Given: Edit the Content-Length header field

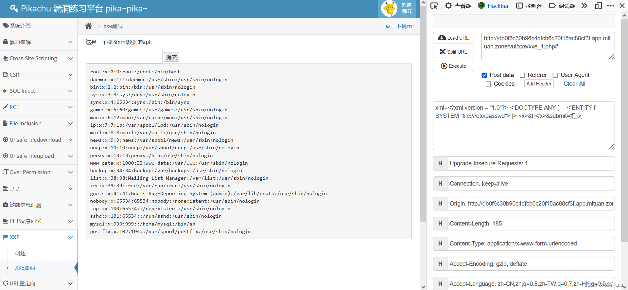Looking at the screenshot, I should coord(531,224).
